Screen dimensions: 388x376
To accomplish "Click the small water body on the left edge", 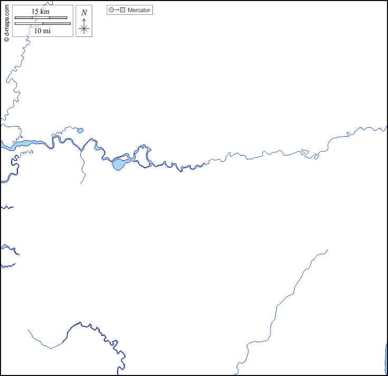I will click(5, 248).
